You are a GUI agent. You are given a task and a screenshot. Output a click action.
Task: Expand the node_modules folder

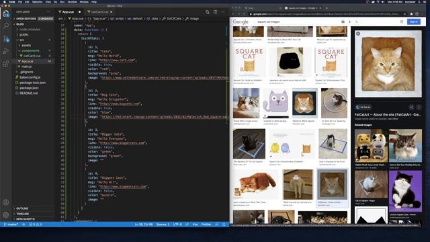click(30, 30)
